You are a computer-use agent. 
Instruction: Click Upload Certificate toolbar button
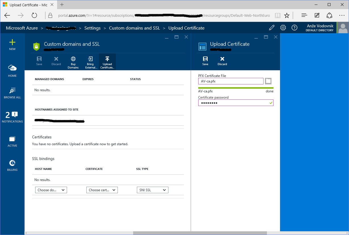pos(107,62)
